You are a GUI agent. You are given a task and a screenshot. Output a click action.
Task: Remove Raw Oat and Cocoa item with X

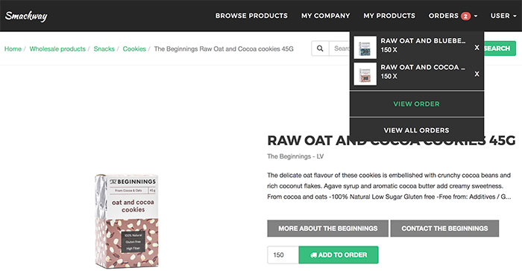click(x=477, y=74)
